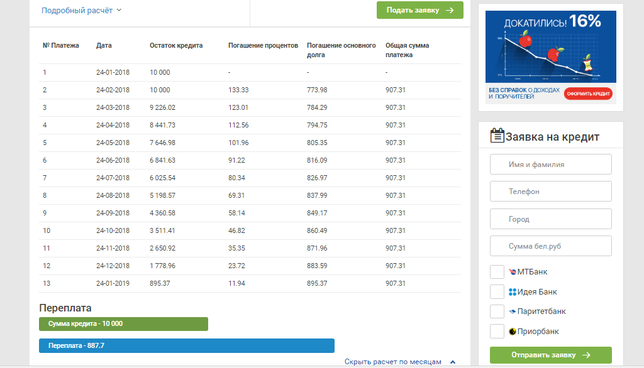
Task: Select date cell 24-10-2018
Action: pos(113,230)
